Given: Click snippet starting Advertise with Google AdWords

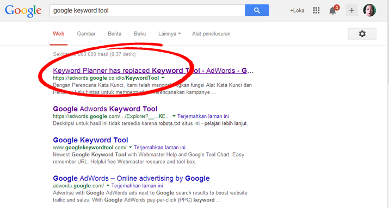Looking at the screenshot, I should click(150, 197).
